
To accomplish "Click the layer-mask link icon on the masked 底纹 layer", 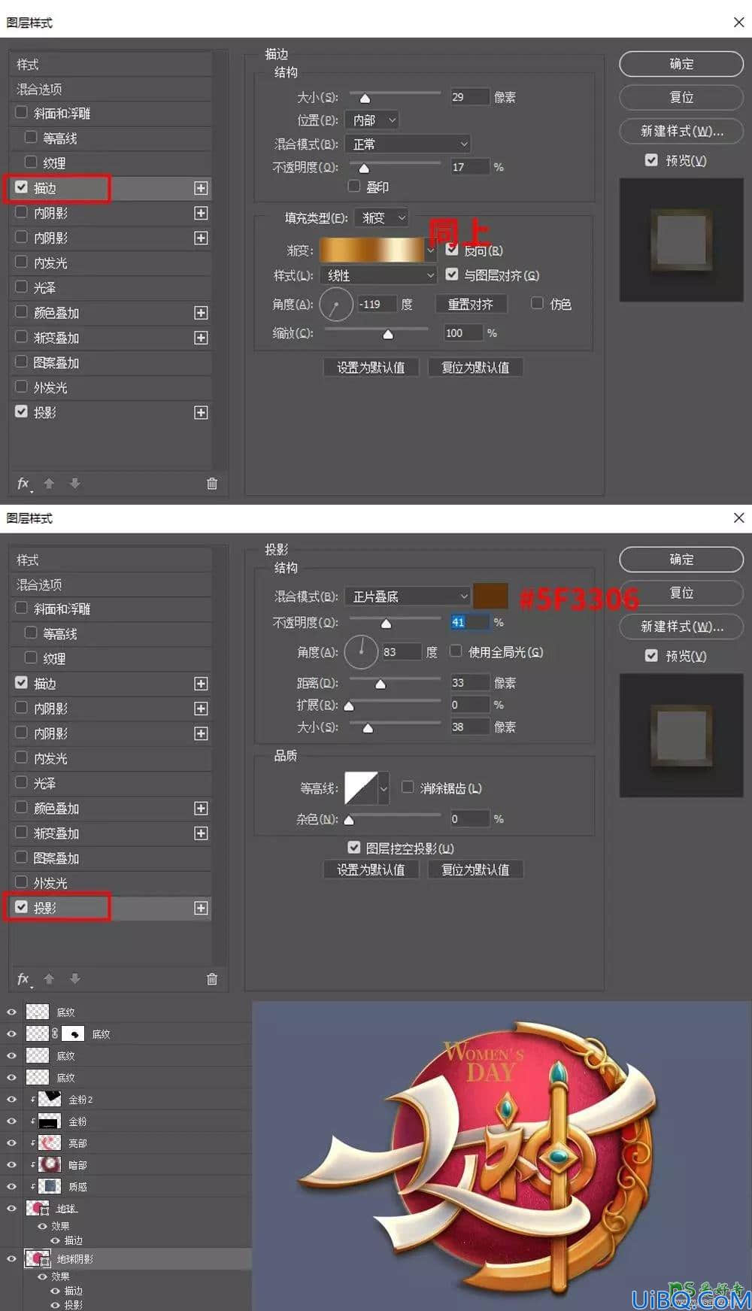I will [55, 1033].
